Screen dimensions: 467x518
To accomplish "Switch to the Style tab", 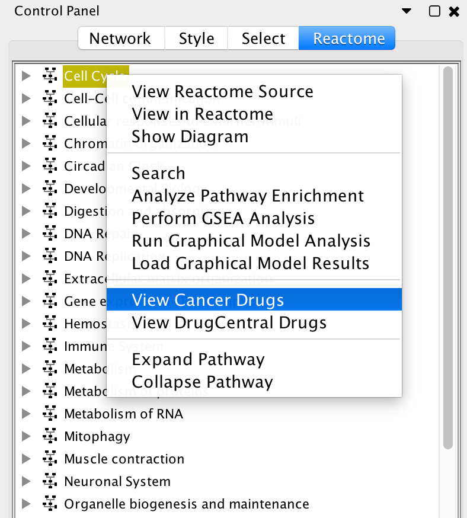I will 197,39.
